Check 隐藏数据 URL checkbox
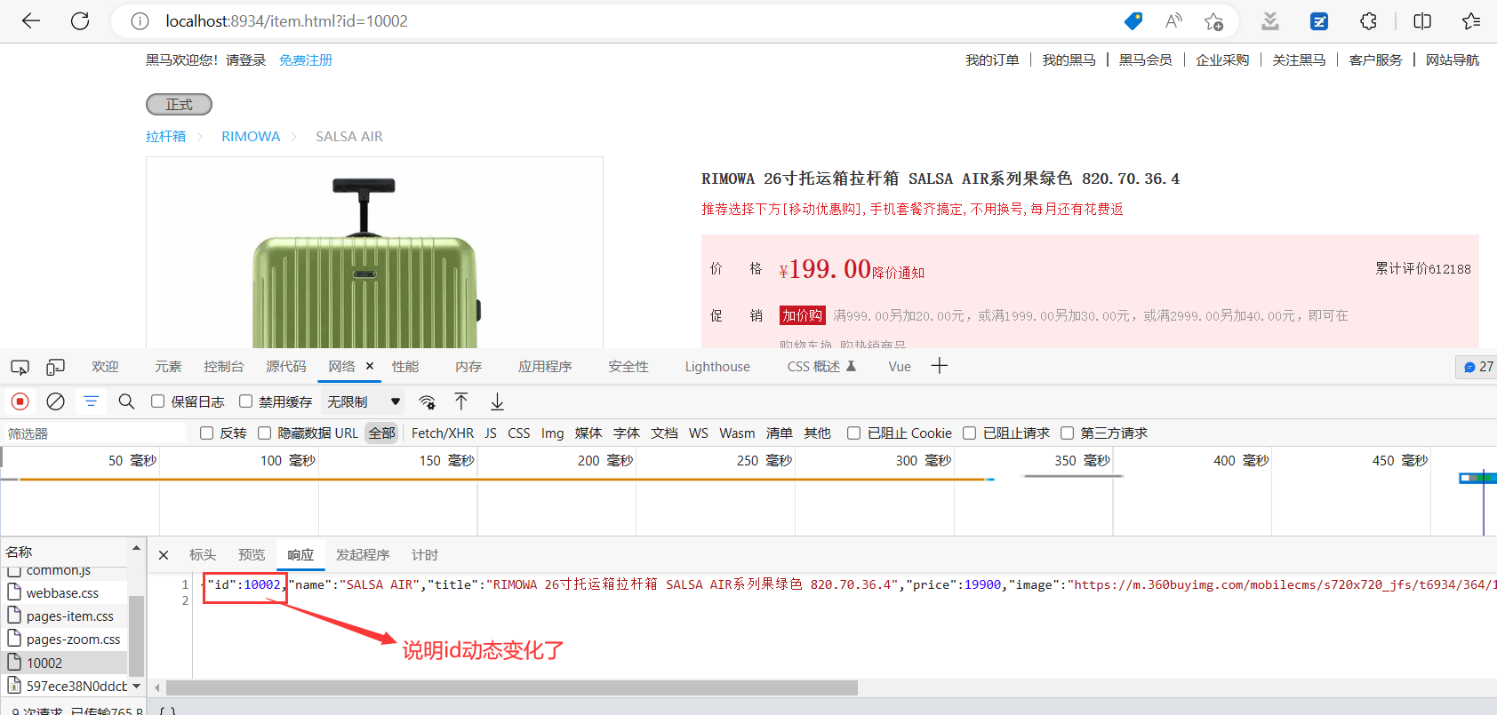This screenshot has width=1497, height=715. point(264,433)
